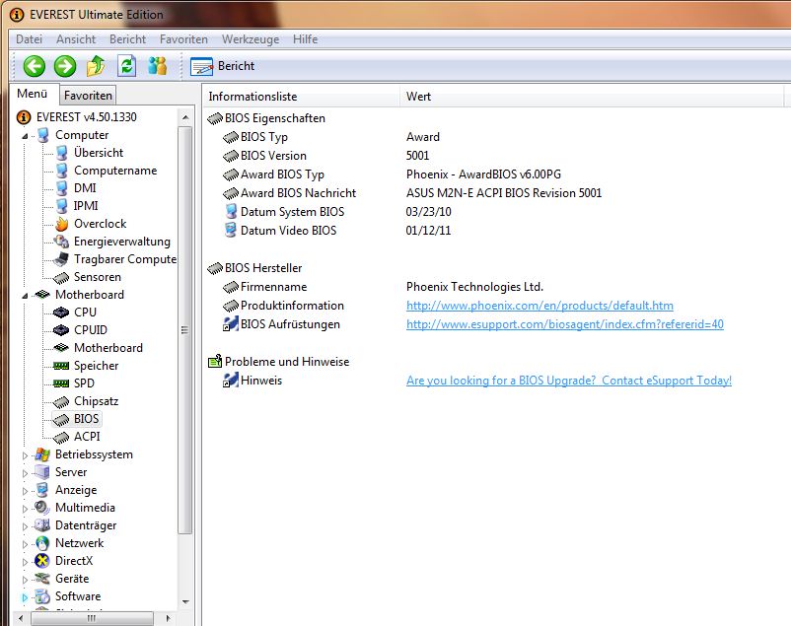This screenshot has height=626, width=791.
Task: Open the Werkzeuge menu
Action: pyautogui.click(x=251, y=39)
